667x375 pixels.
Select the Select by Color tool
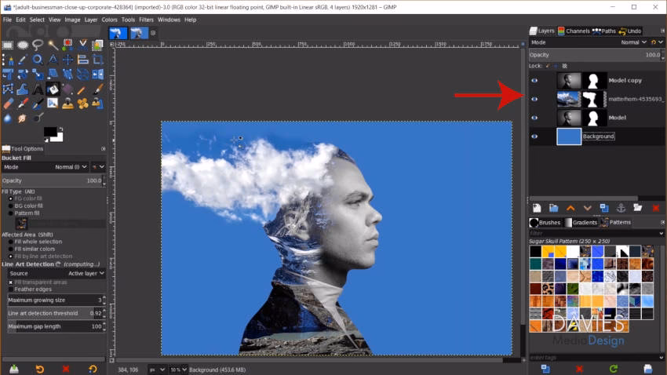click(67, 45)
